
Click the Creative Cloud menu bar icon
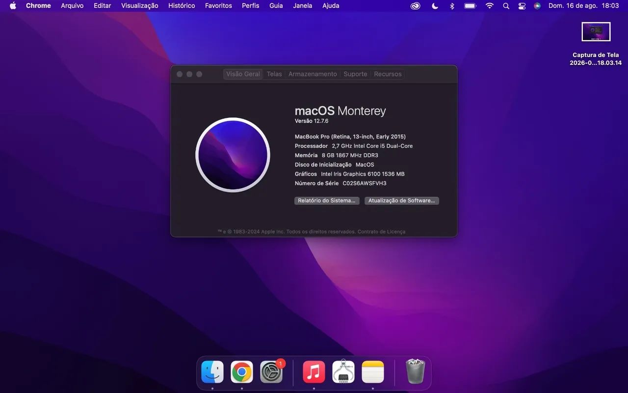416,6
